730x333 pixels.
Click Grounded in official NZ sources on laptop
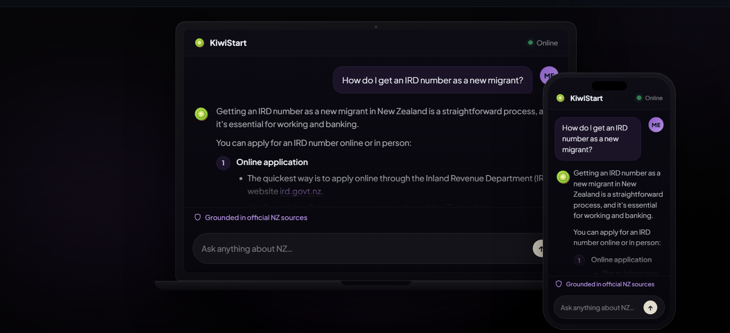256,218
